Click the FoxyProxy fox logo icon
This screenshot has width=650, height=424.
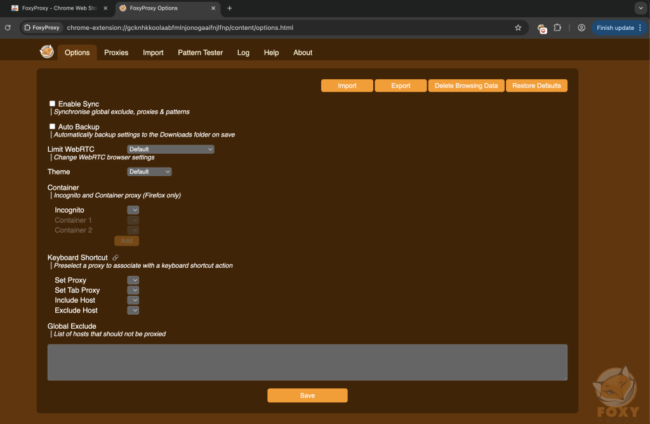pyautogui.click(x=46, y=52)
